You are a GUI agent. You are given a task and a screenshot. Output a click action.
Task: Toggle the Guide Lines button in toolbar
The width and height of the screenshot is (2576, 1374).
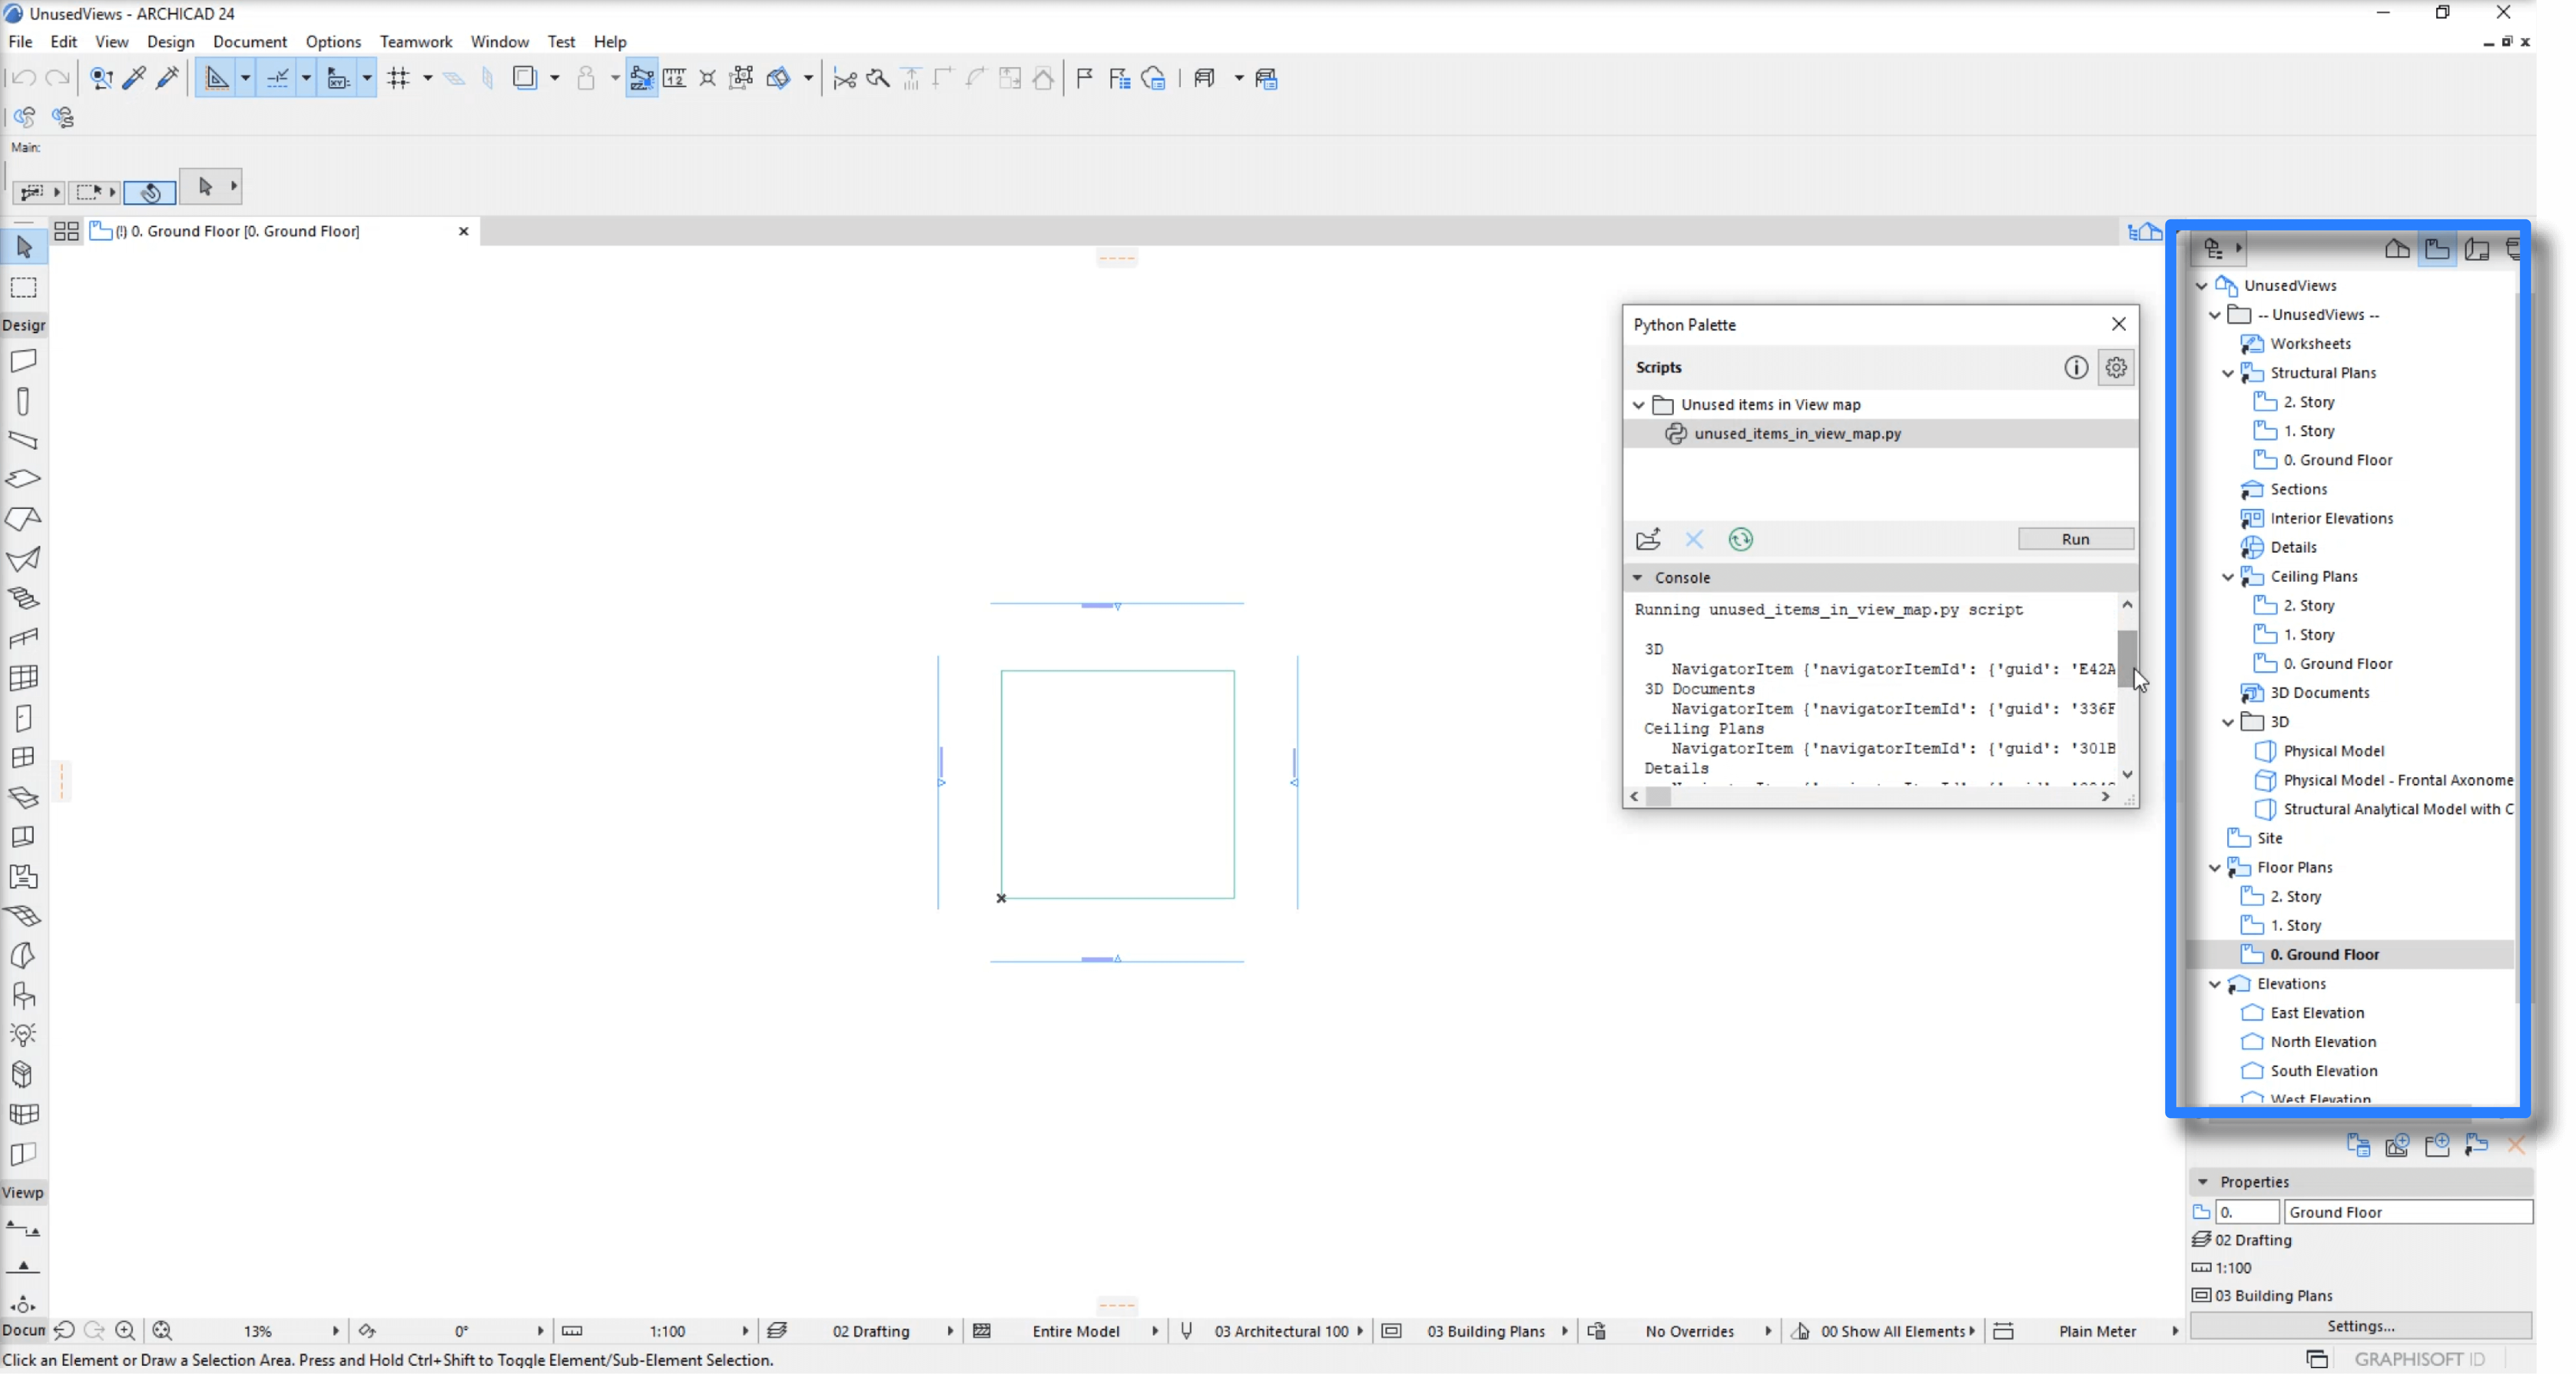coord(216,78)
